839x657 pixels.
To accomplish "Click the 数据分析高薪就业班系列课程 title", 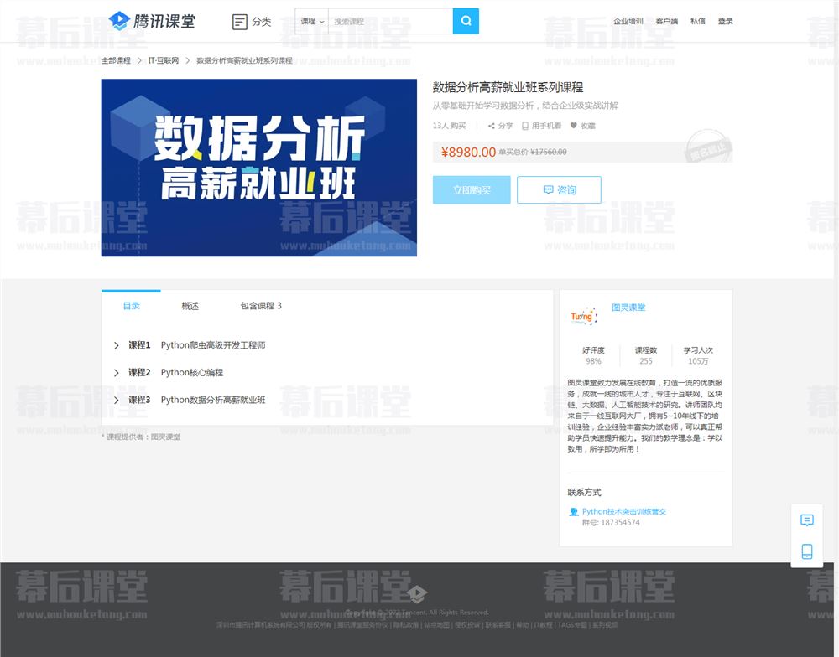I will tap(508, 87).
